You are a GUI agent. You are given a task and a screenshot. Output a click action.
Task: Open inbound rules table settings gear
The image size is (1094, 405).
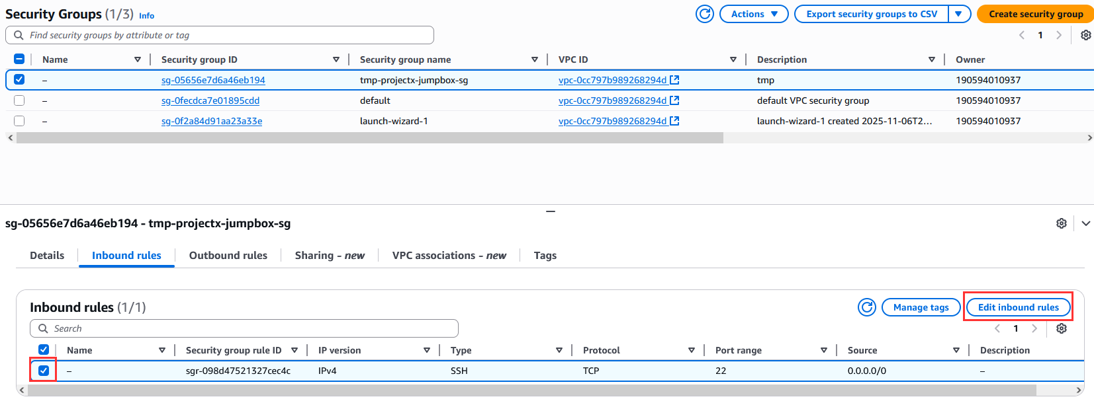[1061, 328]
